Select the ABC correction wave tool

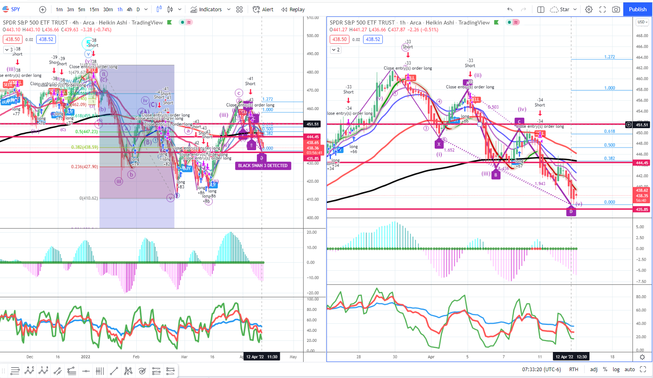pyautogui.click(x=29, y=371)
